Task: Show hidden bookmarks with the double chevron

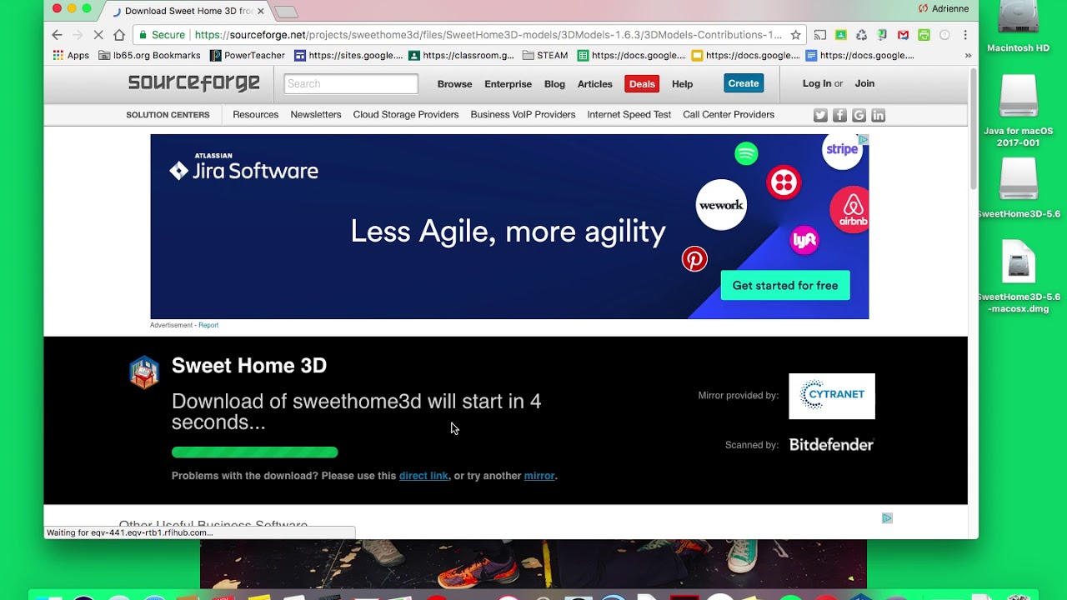Action: point(968,55)
